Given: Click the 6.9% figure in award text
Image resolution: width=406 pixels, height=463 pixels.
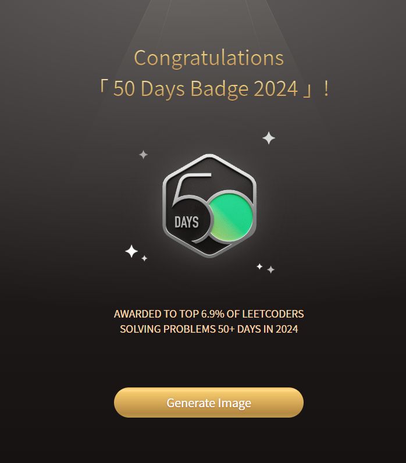Looking at the screenshot, I should [212, 314].
